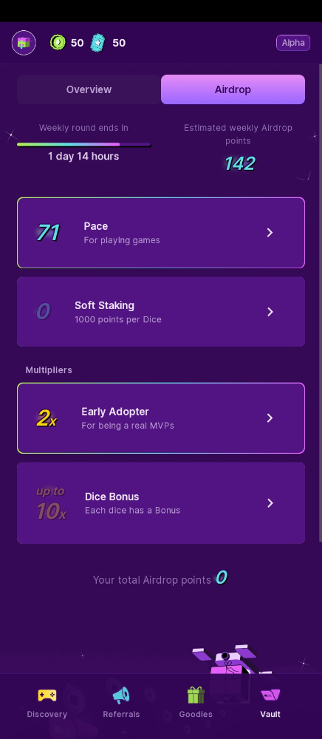322x739 pixels.
Task: Click the Alpha badge button
Action: [293, 43]
